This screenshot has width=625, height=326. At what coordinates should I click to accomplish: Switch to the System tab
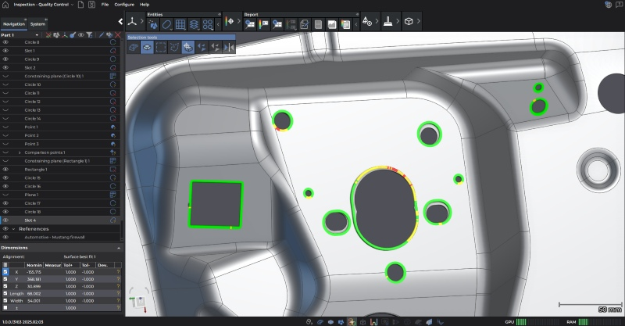pyautogui.click(x=37, y=24)
